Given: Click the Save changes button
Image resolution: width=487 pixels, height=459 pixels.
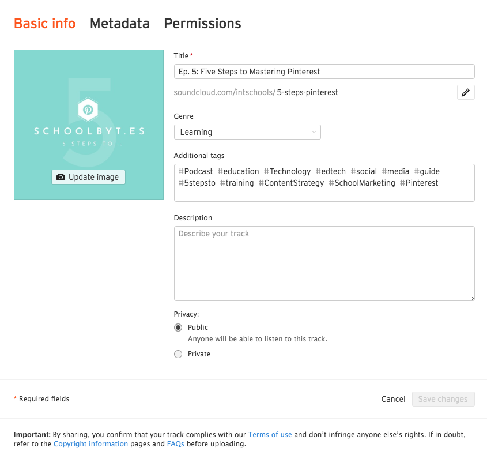Looking at the screenshot, I should click(443, 399).
